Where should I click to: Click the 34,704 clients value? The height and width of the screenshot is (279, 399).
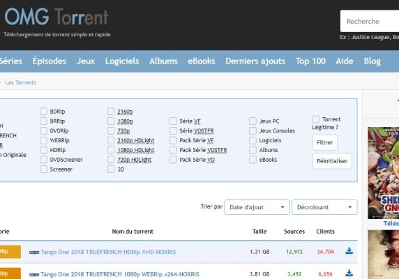click(x=325, y=252)
